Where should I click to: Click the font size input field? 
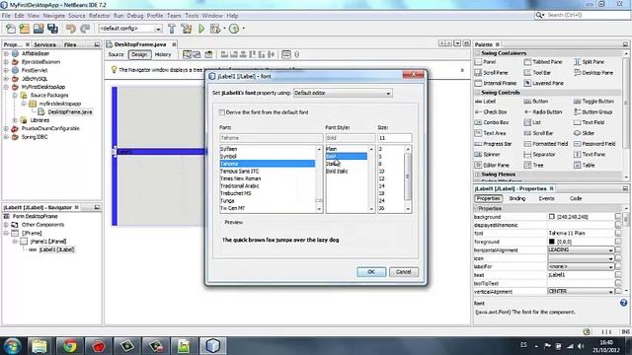point(395,138)
